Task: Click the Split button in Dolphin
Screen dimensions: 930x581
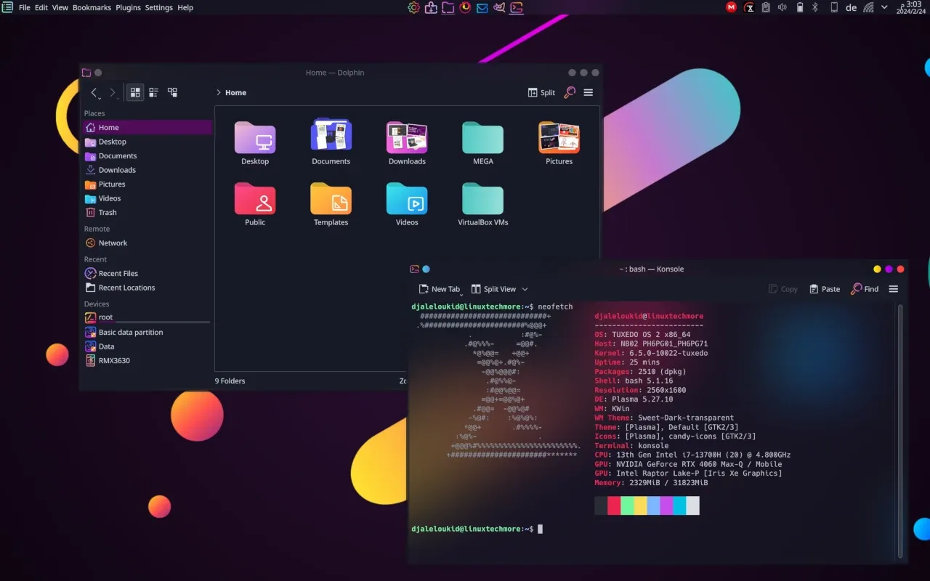Action: click(x=541, y=92)
